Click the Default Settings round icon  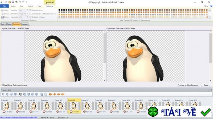(x=30, y=17)
